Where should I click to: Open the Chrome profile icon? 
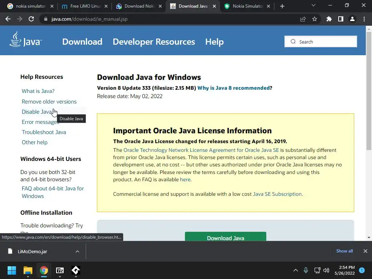pos(352,19)
